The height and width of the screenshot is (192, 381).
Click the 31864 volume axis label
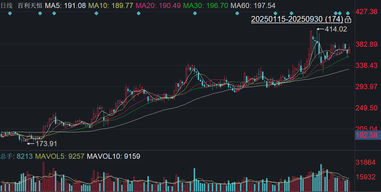click(x=365, y=162)
